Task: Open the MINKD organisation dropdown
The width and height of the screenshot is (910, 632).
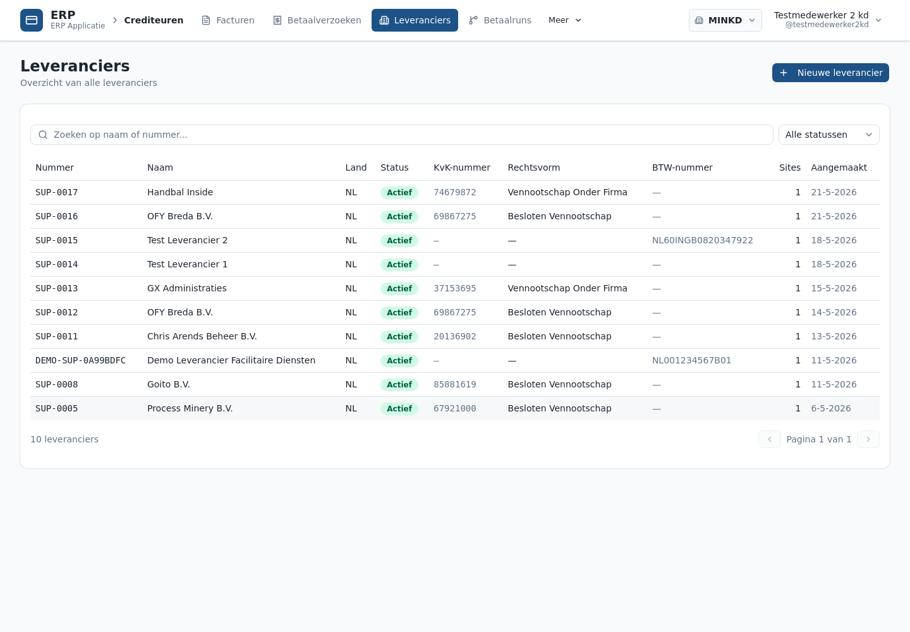Action: [725, 20]
